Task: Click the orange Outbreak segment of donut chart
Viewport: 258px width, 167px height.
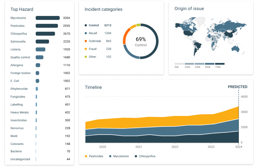Action: 125,36
